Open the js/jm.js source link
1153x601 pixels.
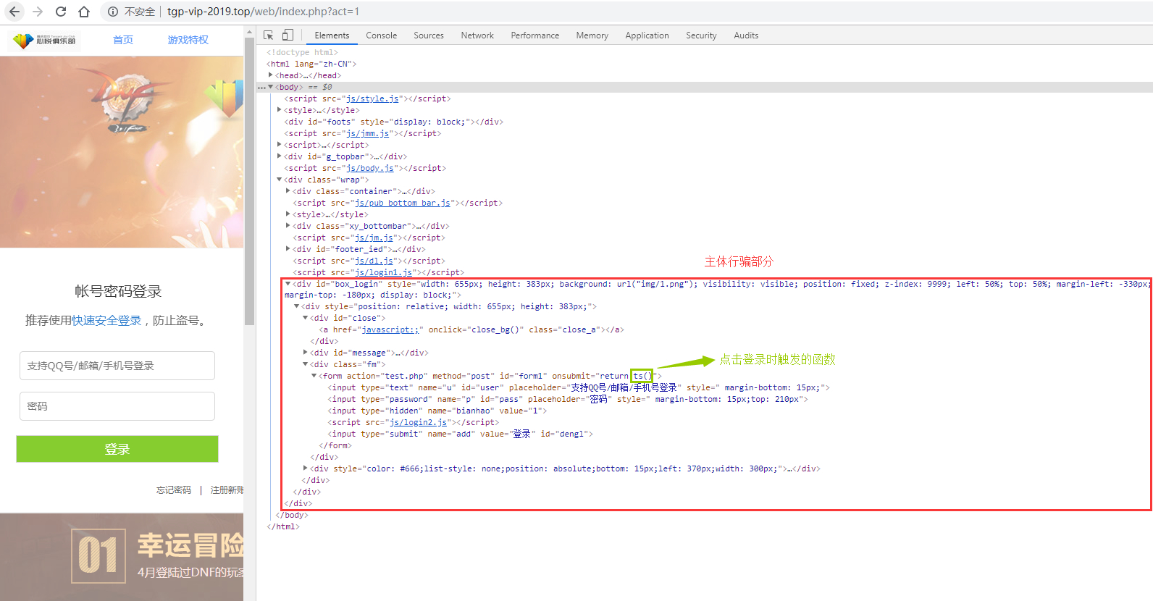(x=374, y=238)
